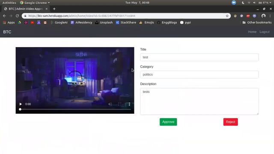Open the Emojis bookmark

point(146,23)
